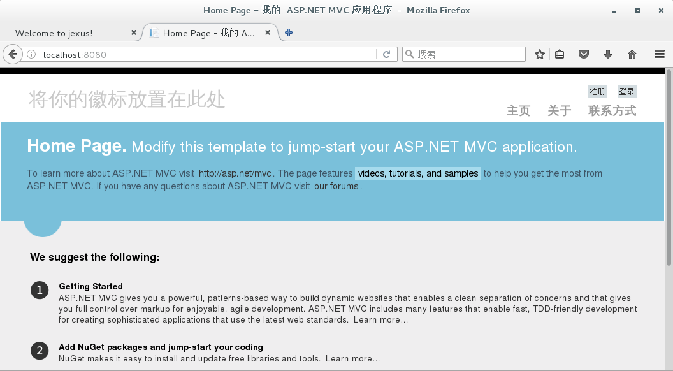Click the Home Page. banner title

pyautogui.click(x=76, y=146)
